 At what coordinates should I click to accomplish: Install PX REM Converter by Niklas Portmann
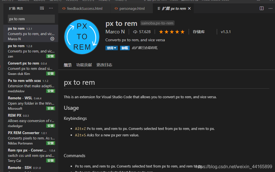tap(51, 143)
